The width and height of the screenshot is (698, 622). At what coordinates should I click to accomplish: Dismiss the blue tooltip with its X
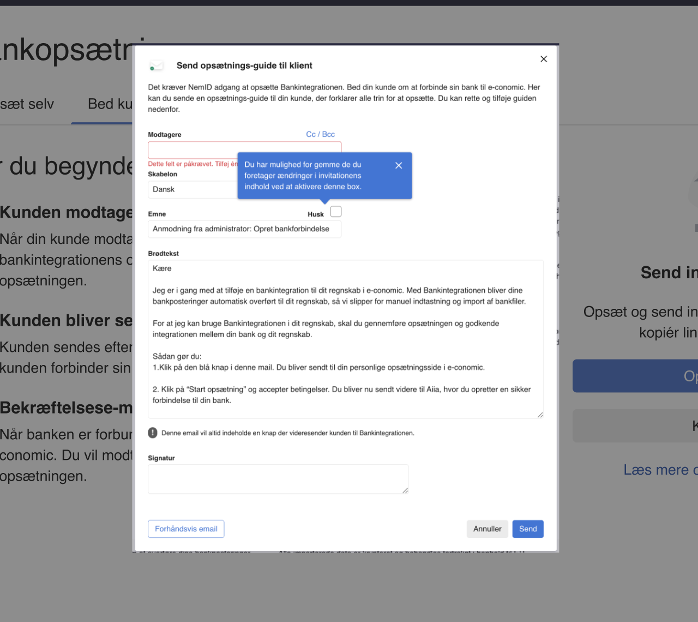click(399, 165)
